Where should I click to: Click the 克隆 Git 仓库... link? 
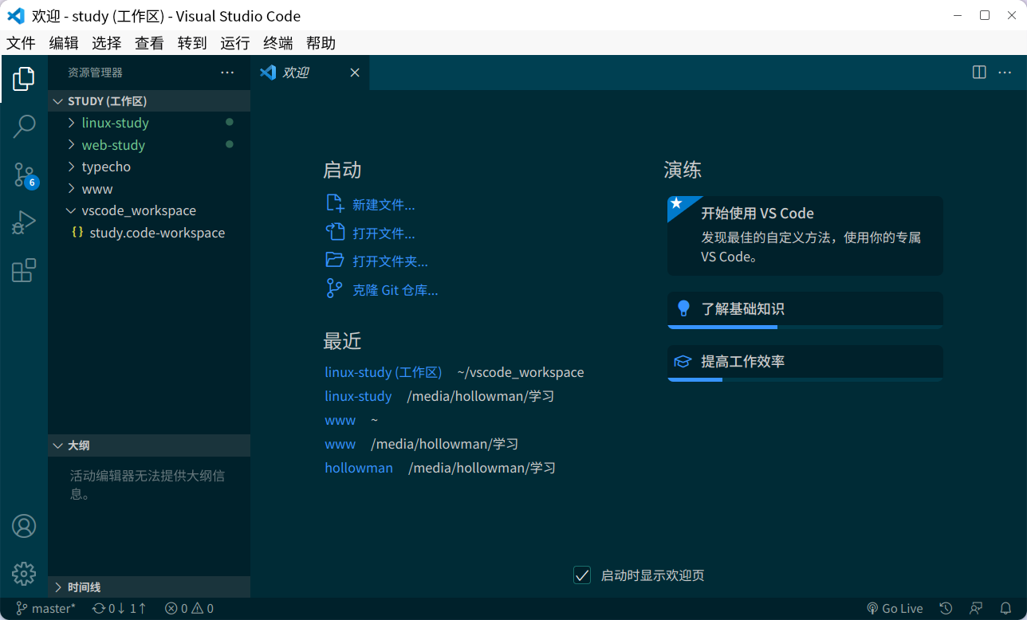tap(395, 290)
